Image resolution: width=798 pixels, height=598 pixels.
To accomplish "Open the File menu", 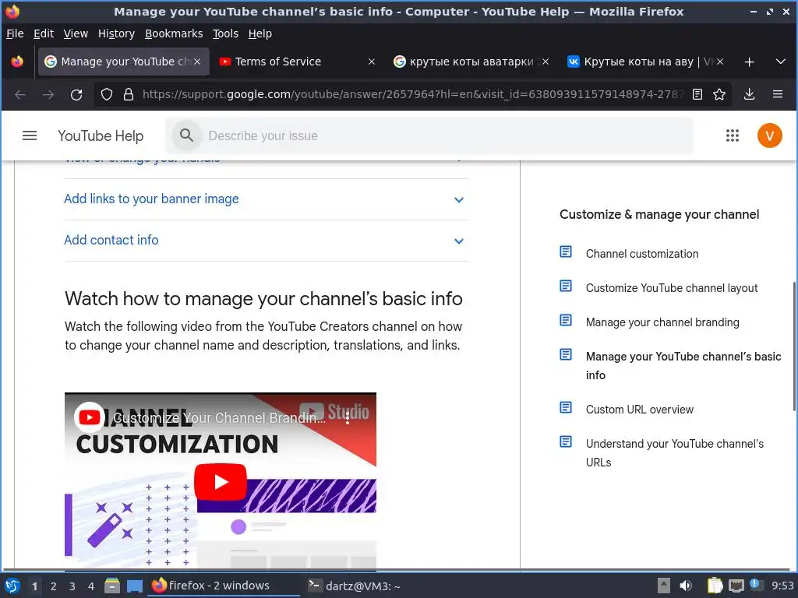I will 15,33.
